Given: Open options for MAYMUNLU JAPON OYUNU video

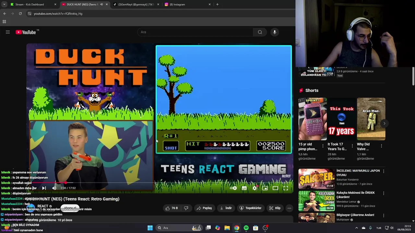Looking at the screenshot, I should tap(384, 171).
